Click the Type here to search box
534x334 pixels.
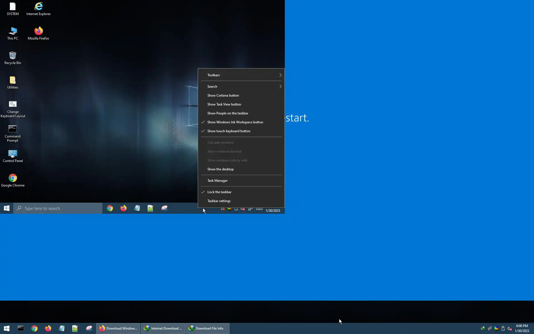point(58,208)
